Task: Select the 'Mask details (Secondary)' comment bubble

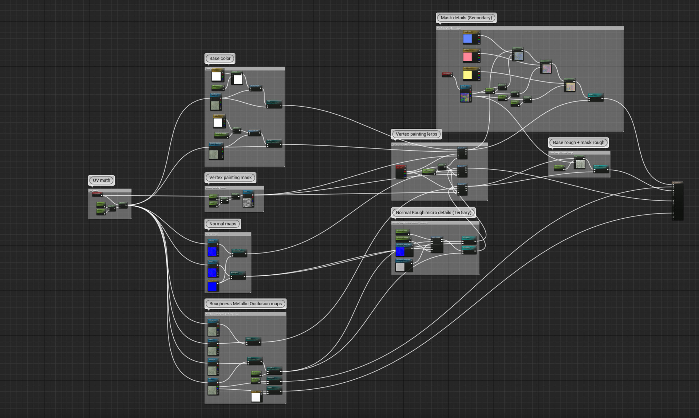Action: click(466, 18)
